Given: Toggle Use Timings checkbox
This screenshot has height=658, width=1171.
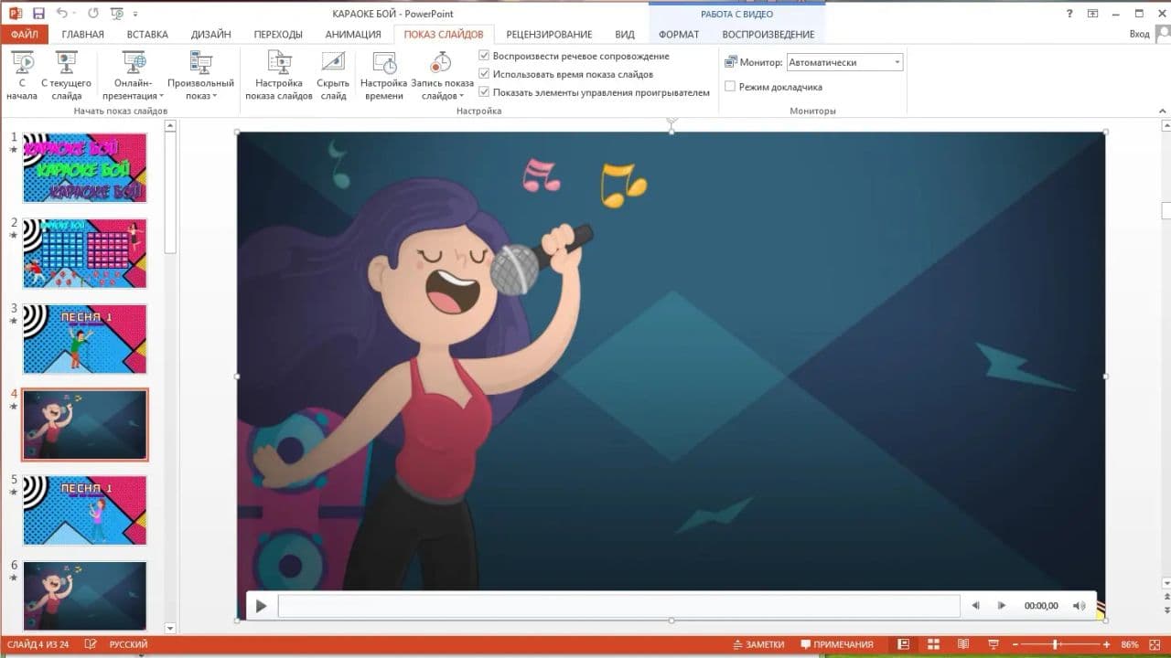Looking at the screenshot, I should [x=484, y=74].
